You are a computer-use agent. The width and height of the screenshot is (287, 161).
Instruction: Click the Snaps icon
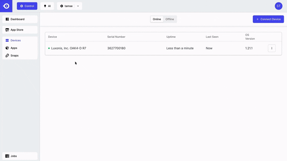[x=7, y=56]
